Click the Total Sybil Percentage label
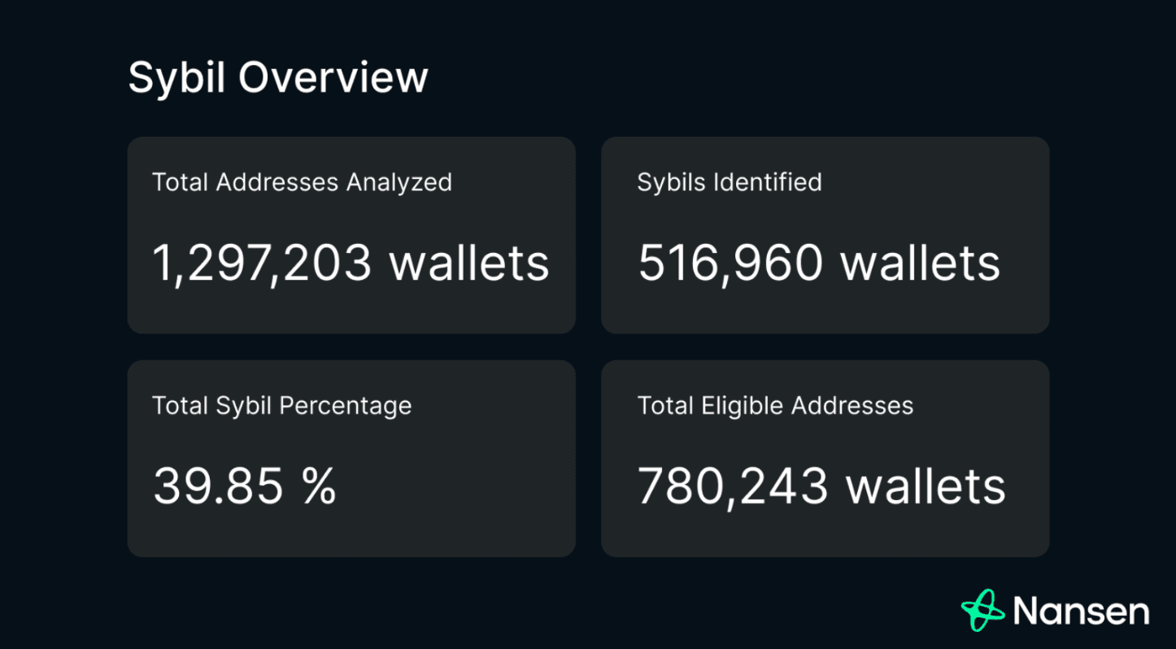The height and width of the screenshot is (649, 1176). click(281, 405)
